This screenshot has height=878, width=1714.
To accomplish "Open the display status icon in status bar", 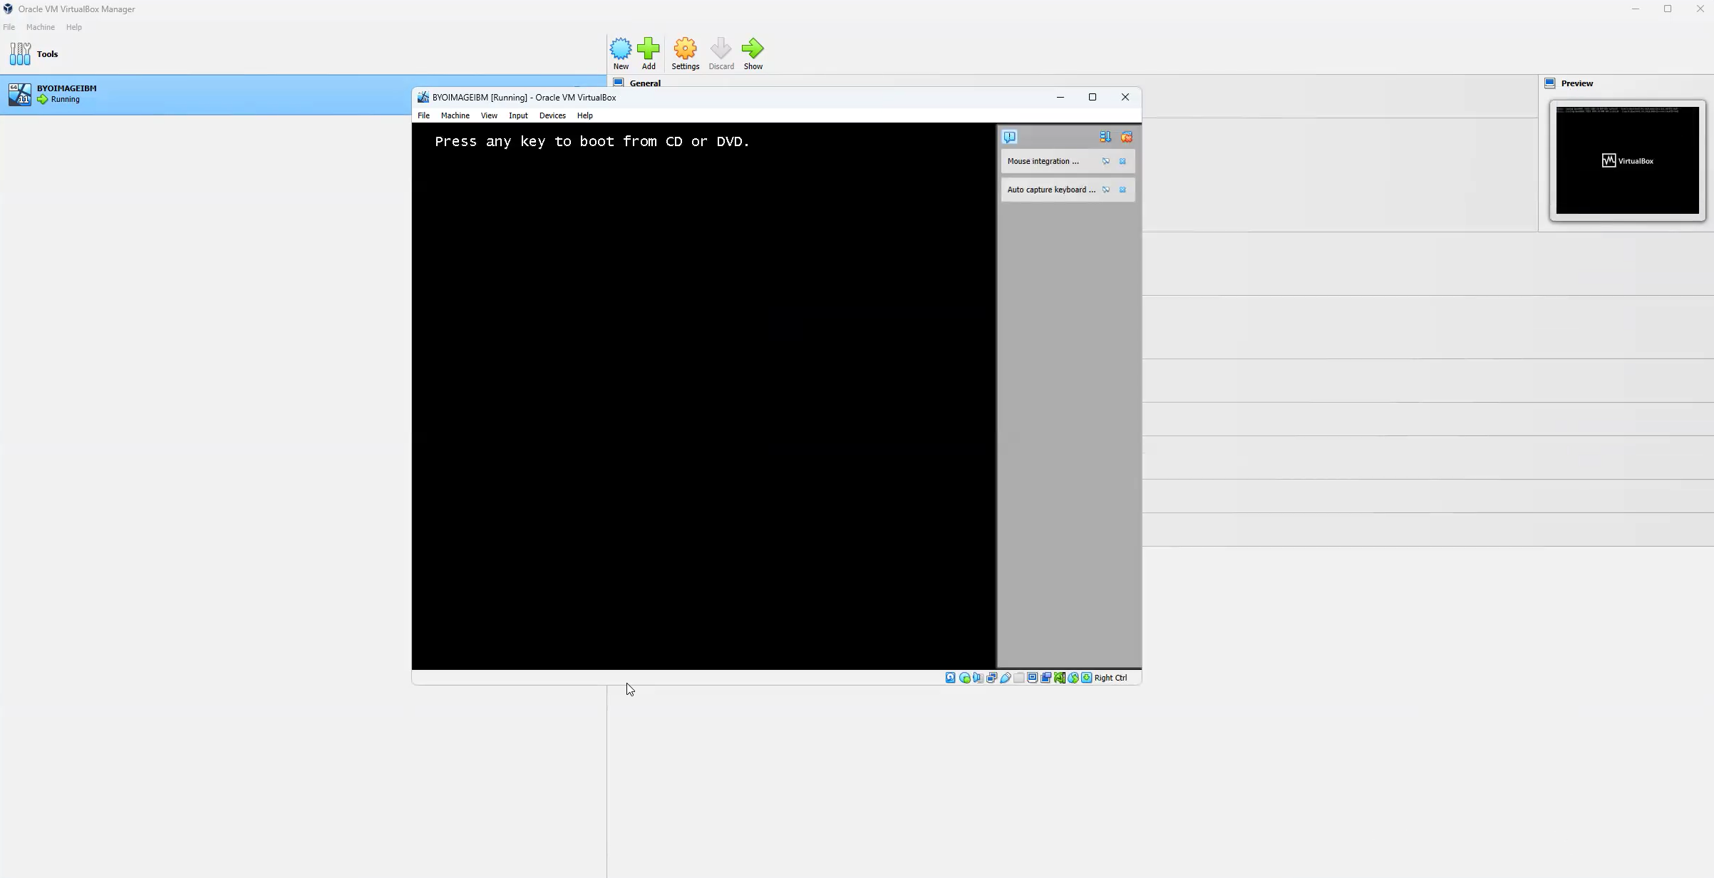I will pyautogui.click(x=1032, y=678).
